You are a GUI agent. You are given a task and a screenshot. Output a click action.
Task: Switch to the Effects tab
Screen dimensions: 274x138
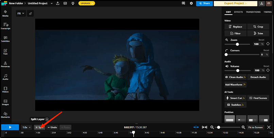(238, 12)
